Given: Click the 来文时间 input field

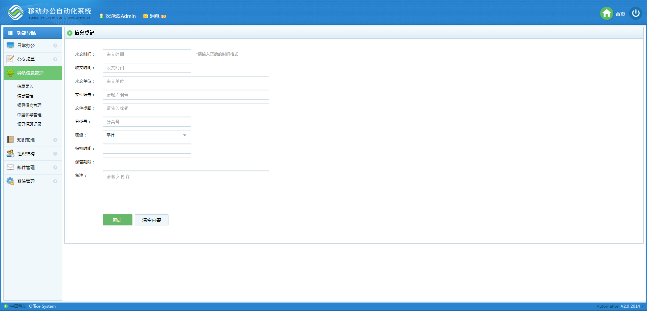Looking at the screenshot, I should tap(147, 54).
